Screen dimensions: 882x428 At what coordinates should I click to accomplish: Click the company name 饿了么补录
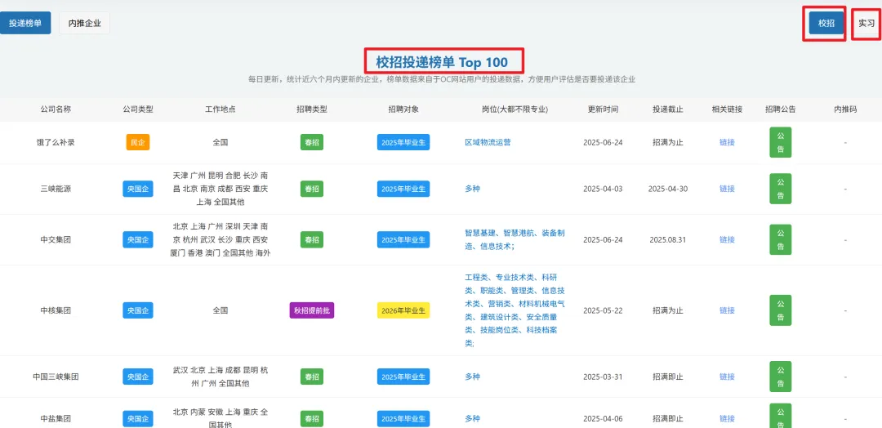(56, 142)
